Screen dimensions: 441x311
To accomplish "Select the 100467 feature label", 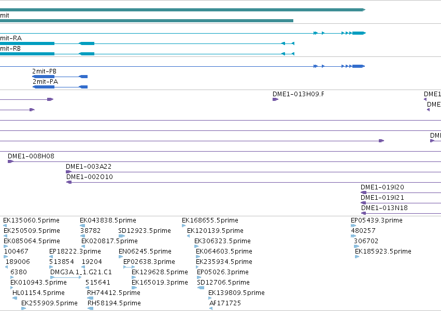I will pos(16,251).
